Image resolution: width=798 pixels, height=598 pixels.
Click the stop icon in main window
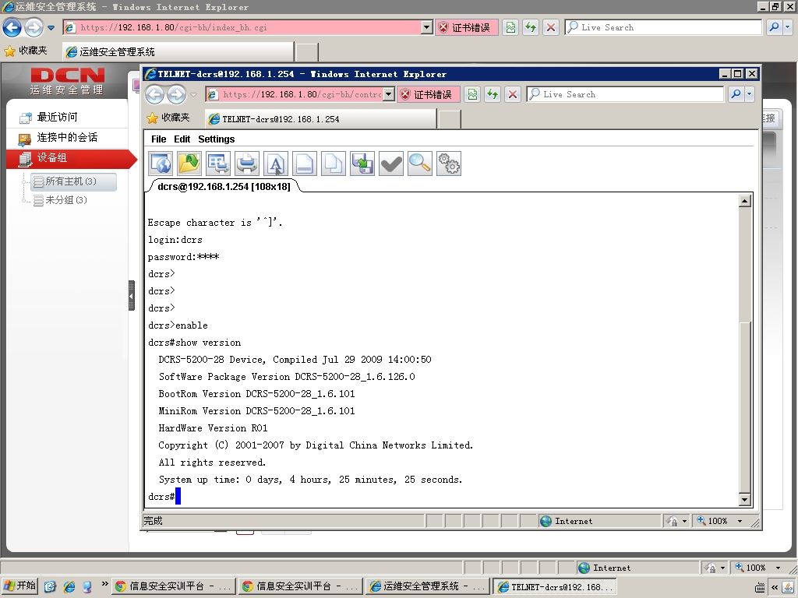click(x=551, y=27)
